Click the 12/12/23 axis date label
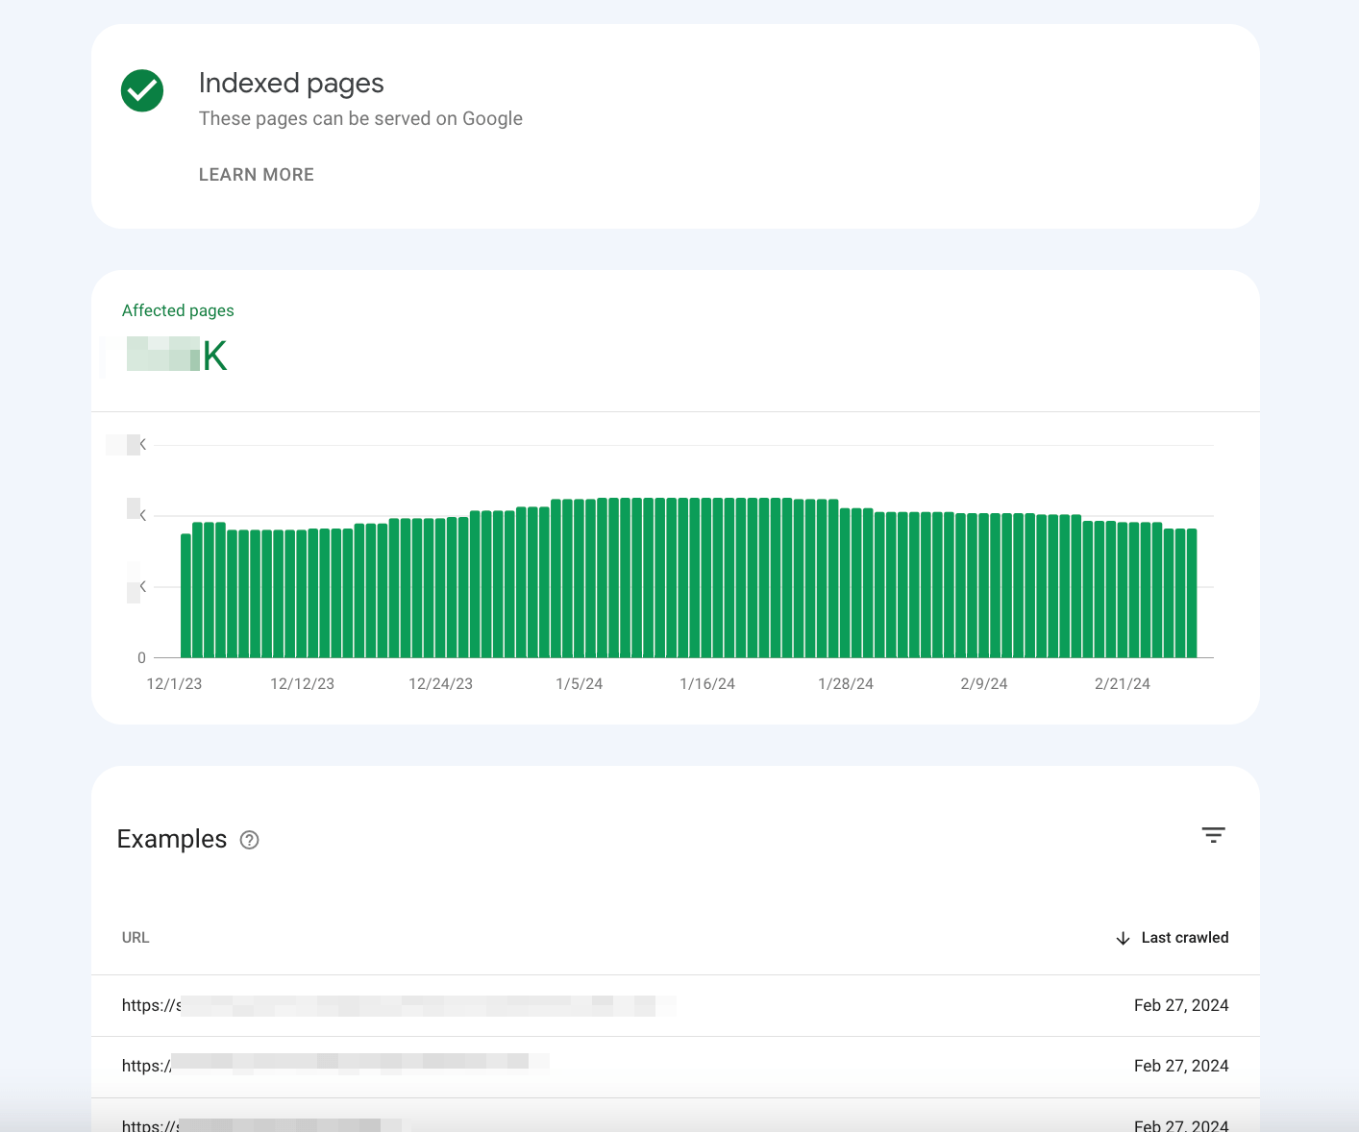Viewport: 1359px width, 1132px height. pos(302,684)
